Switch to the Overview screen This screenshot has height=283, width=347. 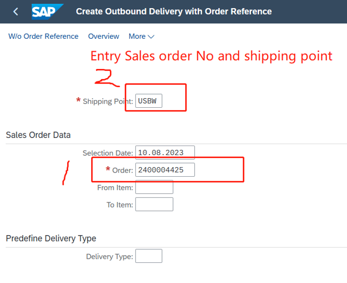103,36
